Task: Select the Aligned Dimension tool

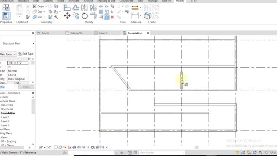Action: [135, 16]
